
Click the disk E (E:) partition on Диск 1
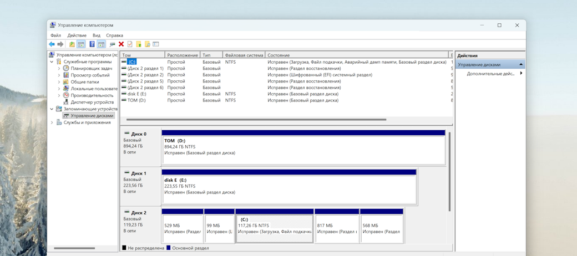(x=289, y=187)
